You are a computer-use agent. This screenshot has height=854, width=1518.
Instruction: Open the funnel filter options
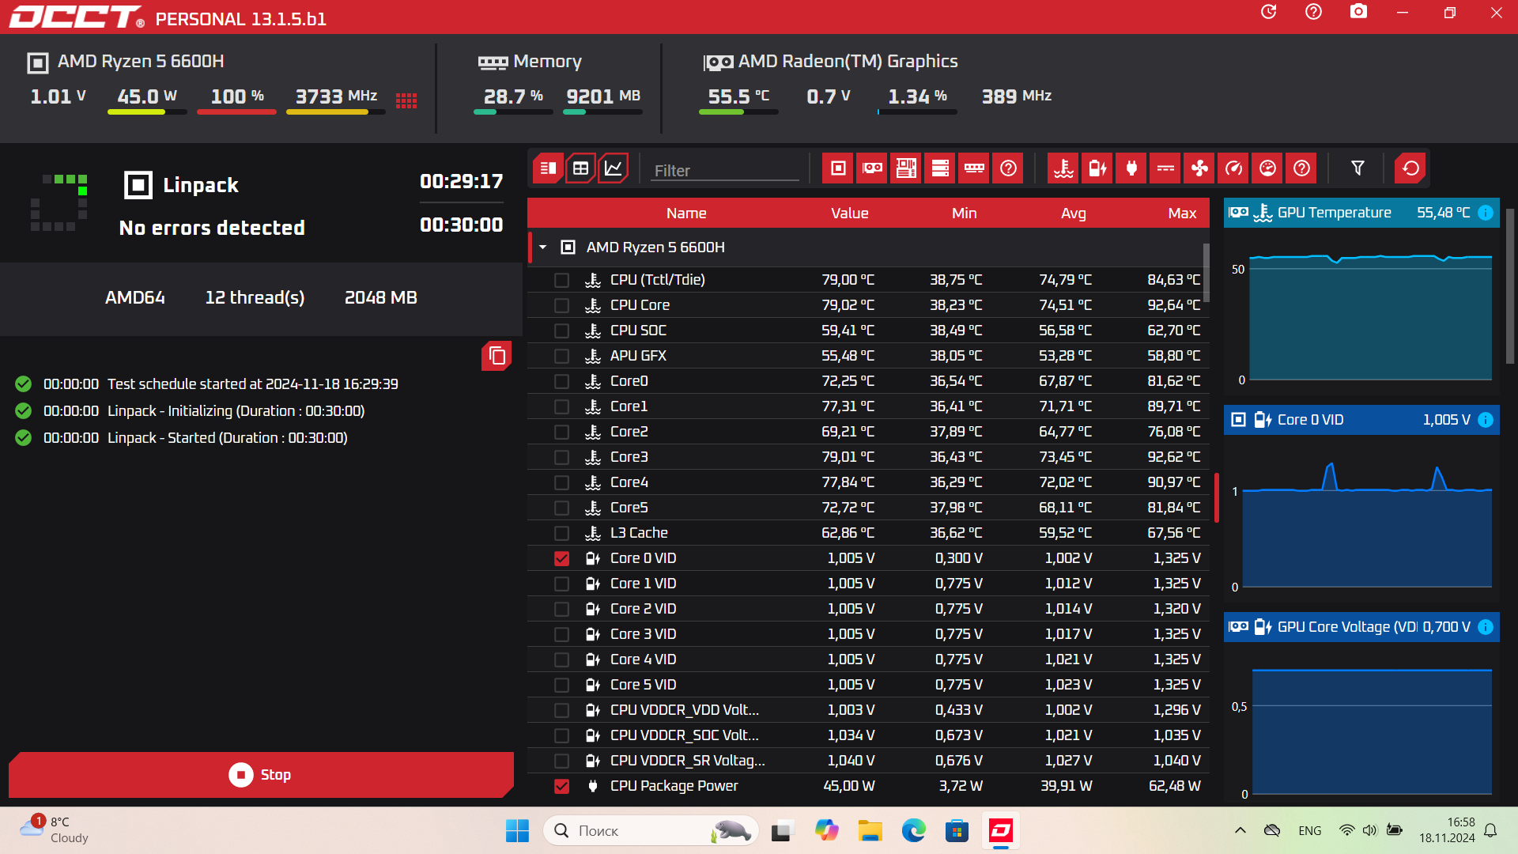tap(1358, 168)
